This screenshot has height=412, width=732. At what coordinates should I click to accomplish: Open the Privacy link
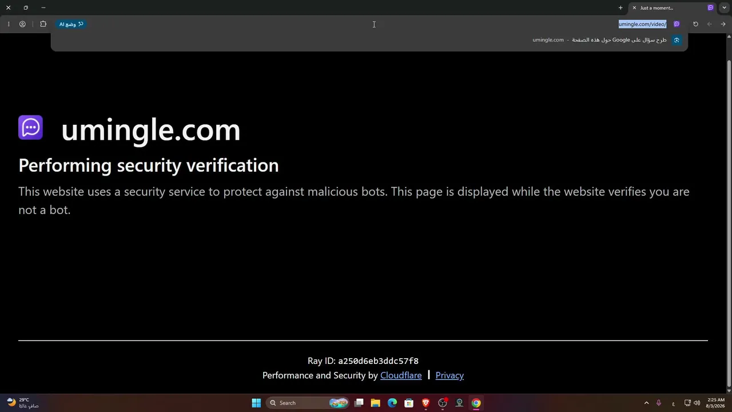click(x=449, y=375)
